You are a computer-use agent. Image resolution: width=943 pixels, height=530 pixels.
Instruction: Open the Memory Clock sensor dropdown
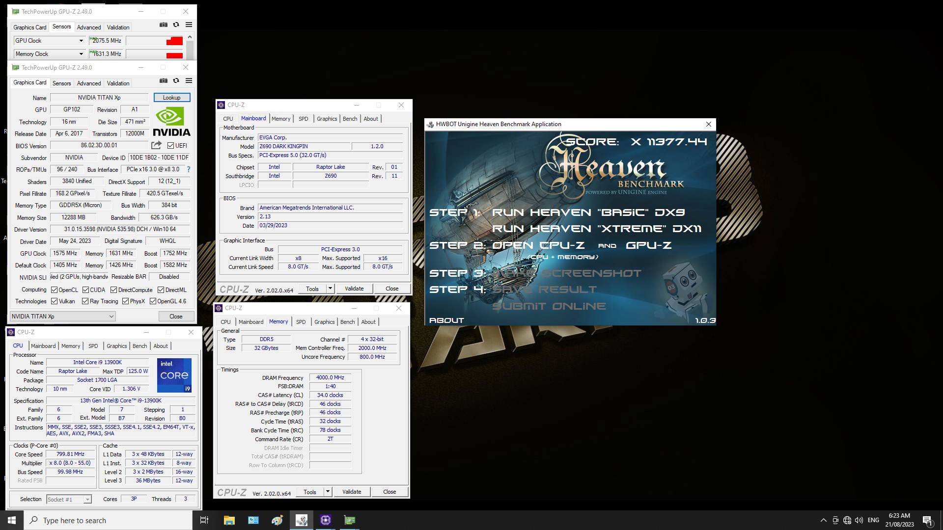81,54
